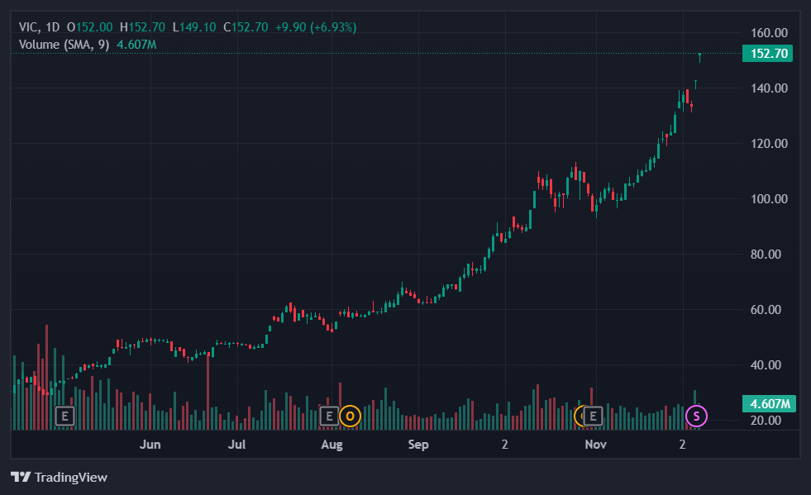The width and height of the screenshot is (811, 495).
Task: Select the Volume (SMA, 9) indicator legend
Action: [x=64, y=44]
